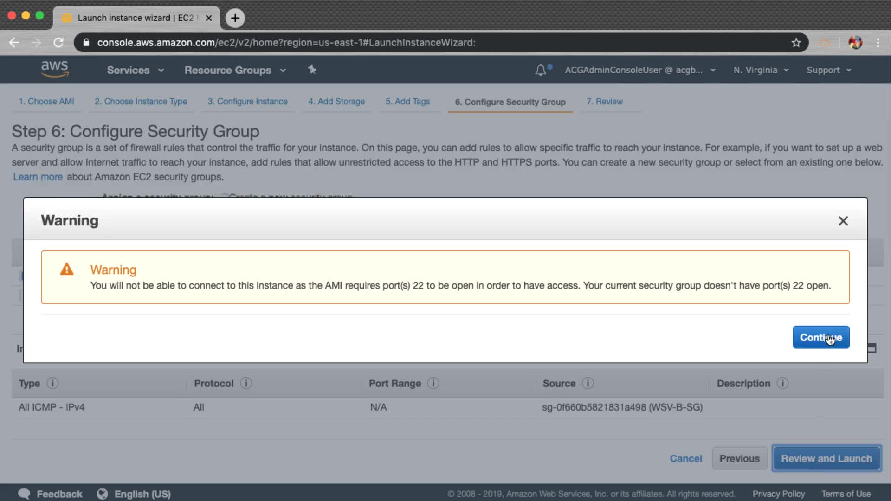The image size is (891, 501).
Task: Open the Resource Groups dropdown
Action: [235, 70]
